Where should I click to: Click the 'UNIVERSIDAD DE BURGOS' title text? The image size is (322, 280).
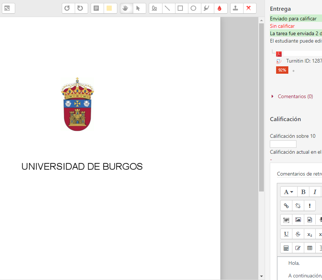[82, 167]
